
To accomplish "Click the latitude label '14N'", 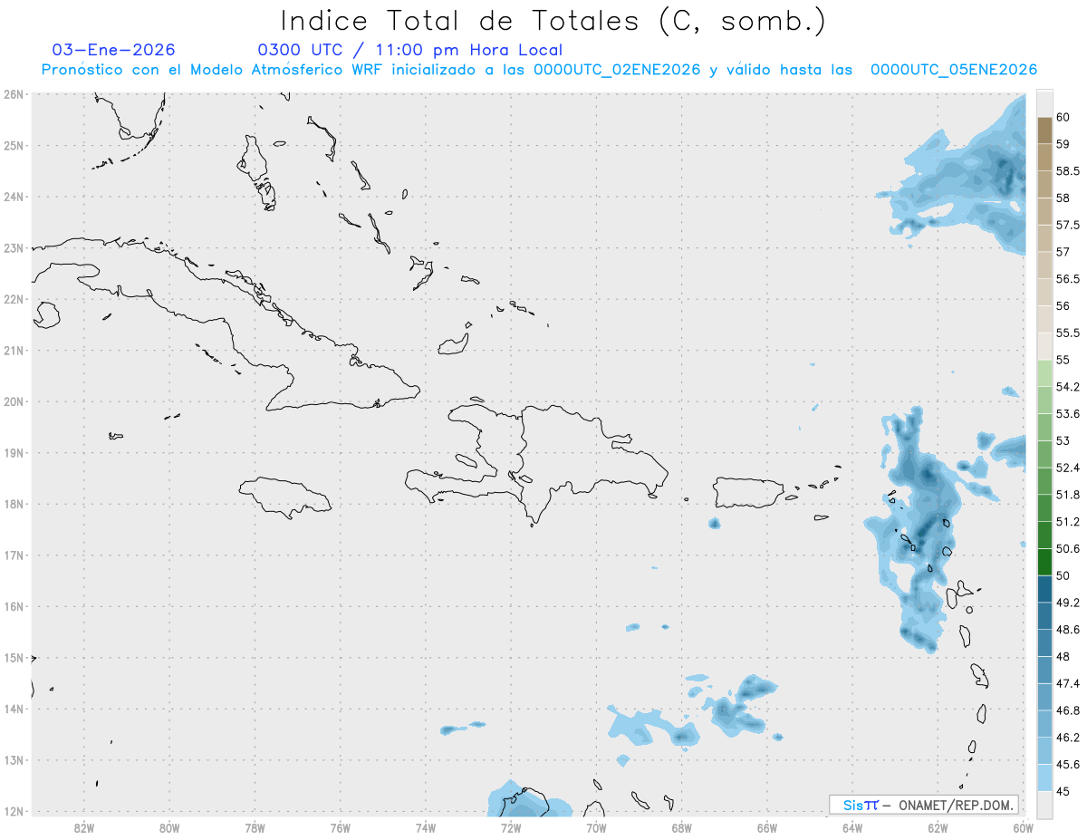I will pyautogui.click(x=14, y=710).
